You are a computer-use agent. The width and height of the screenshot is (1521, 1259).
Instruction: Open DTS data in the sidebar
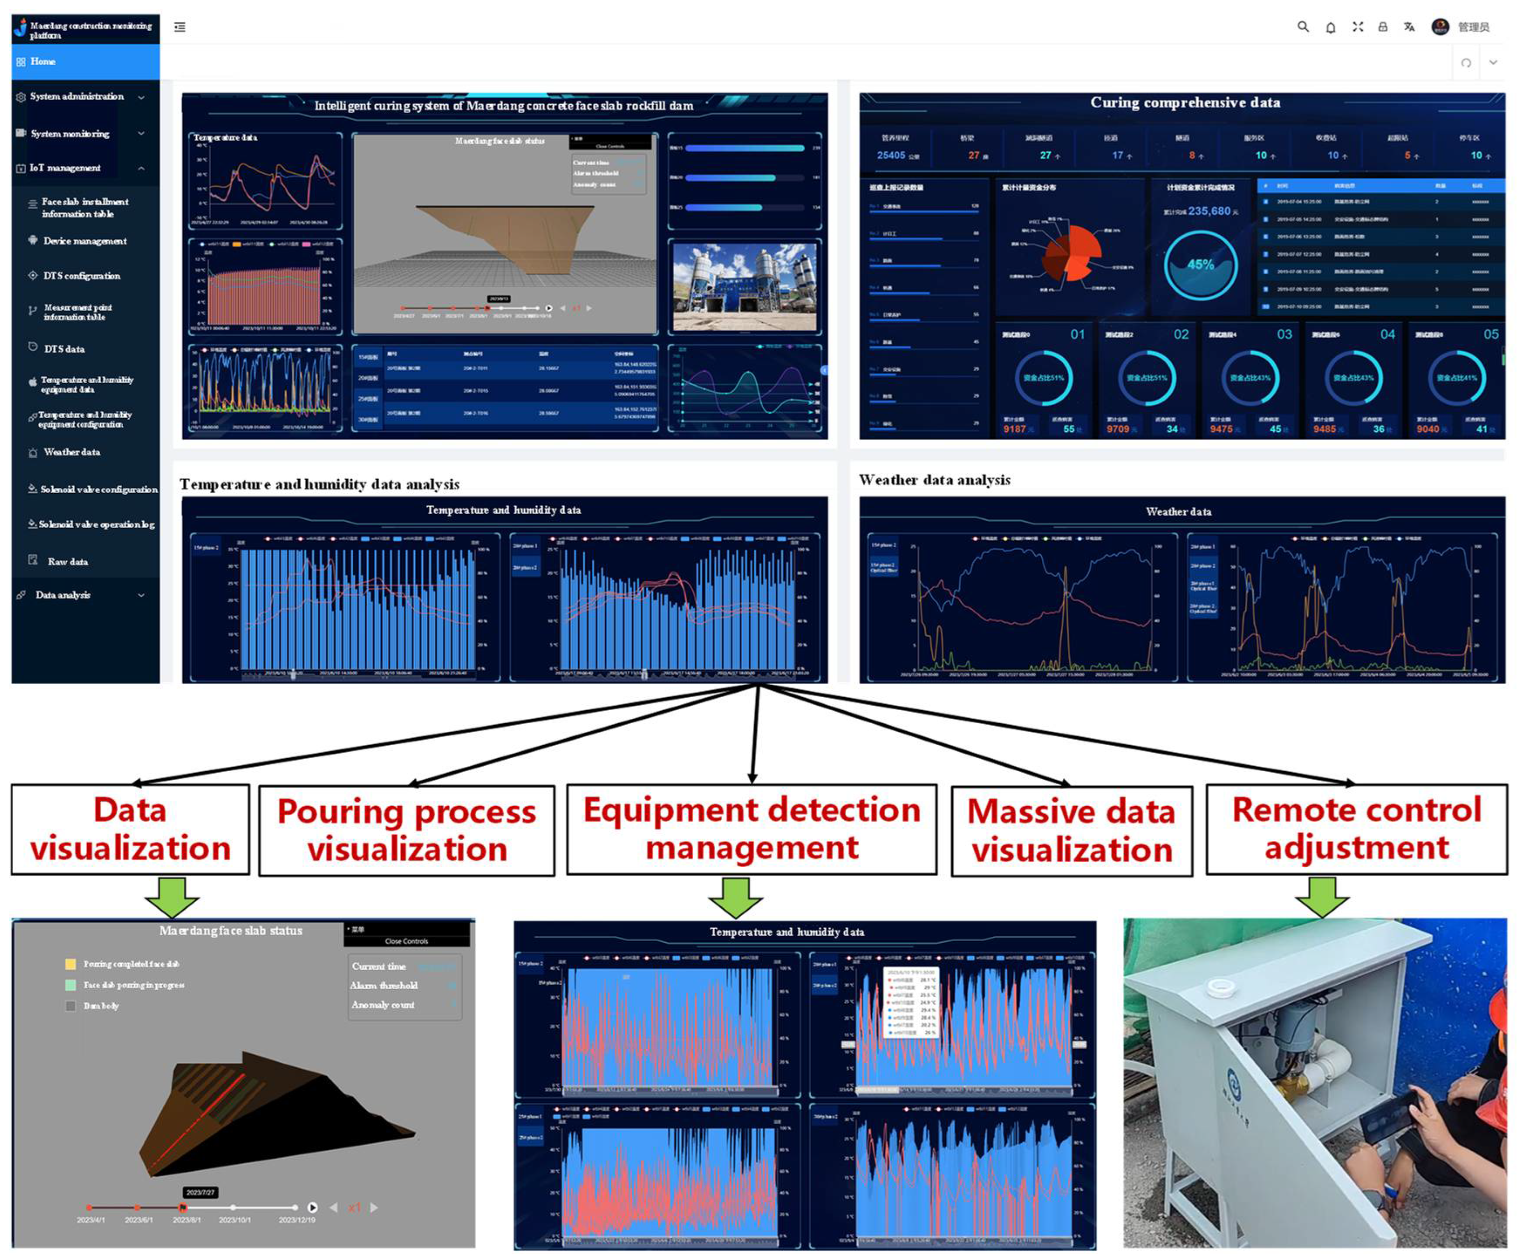pyautogui.click(x=64, y=348)
